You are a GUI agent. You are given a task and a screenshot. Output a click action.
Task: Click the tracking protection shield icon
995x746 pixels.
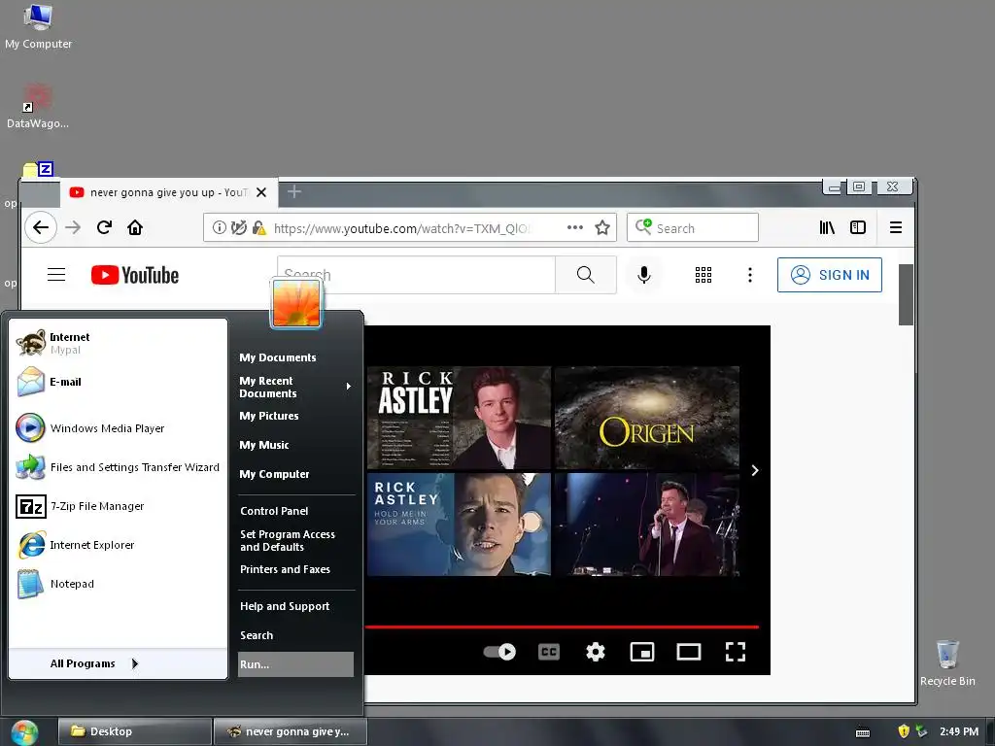pos(239,227)
